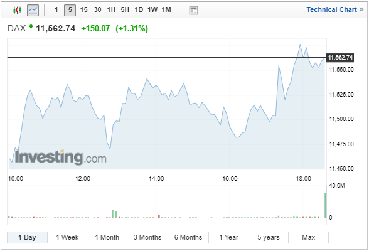369x251 pixels.
Task: Display the Max range
Action: click(x=308, y=237)
